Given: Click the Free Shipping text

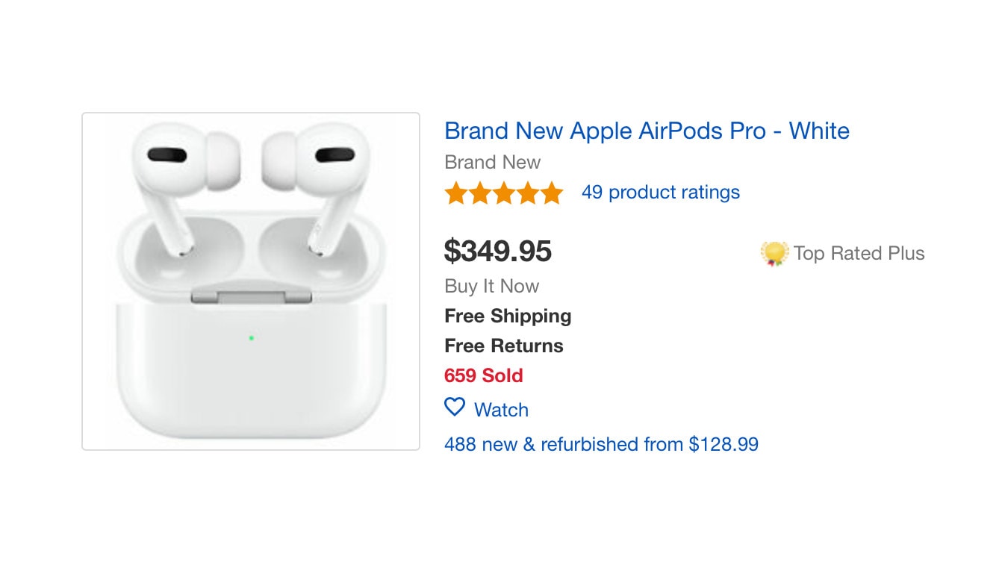Looking at the screenshot, I should (x=508, y=316).
